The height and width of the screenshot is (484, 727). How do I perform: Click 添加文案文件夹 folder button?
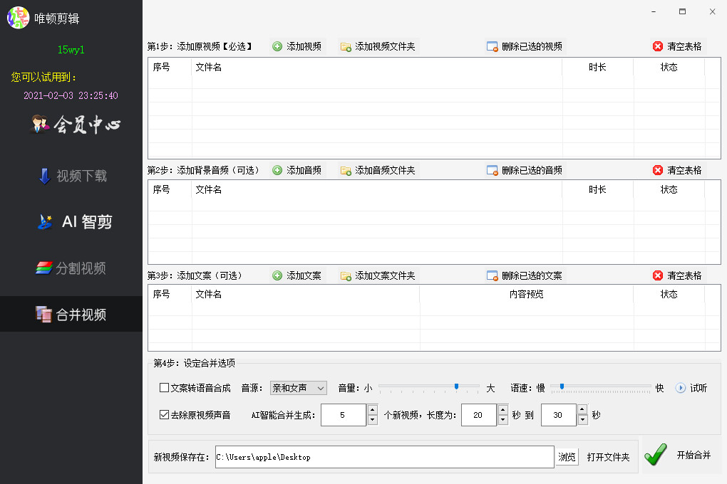click(x=378, y=275)
